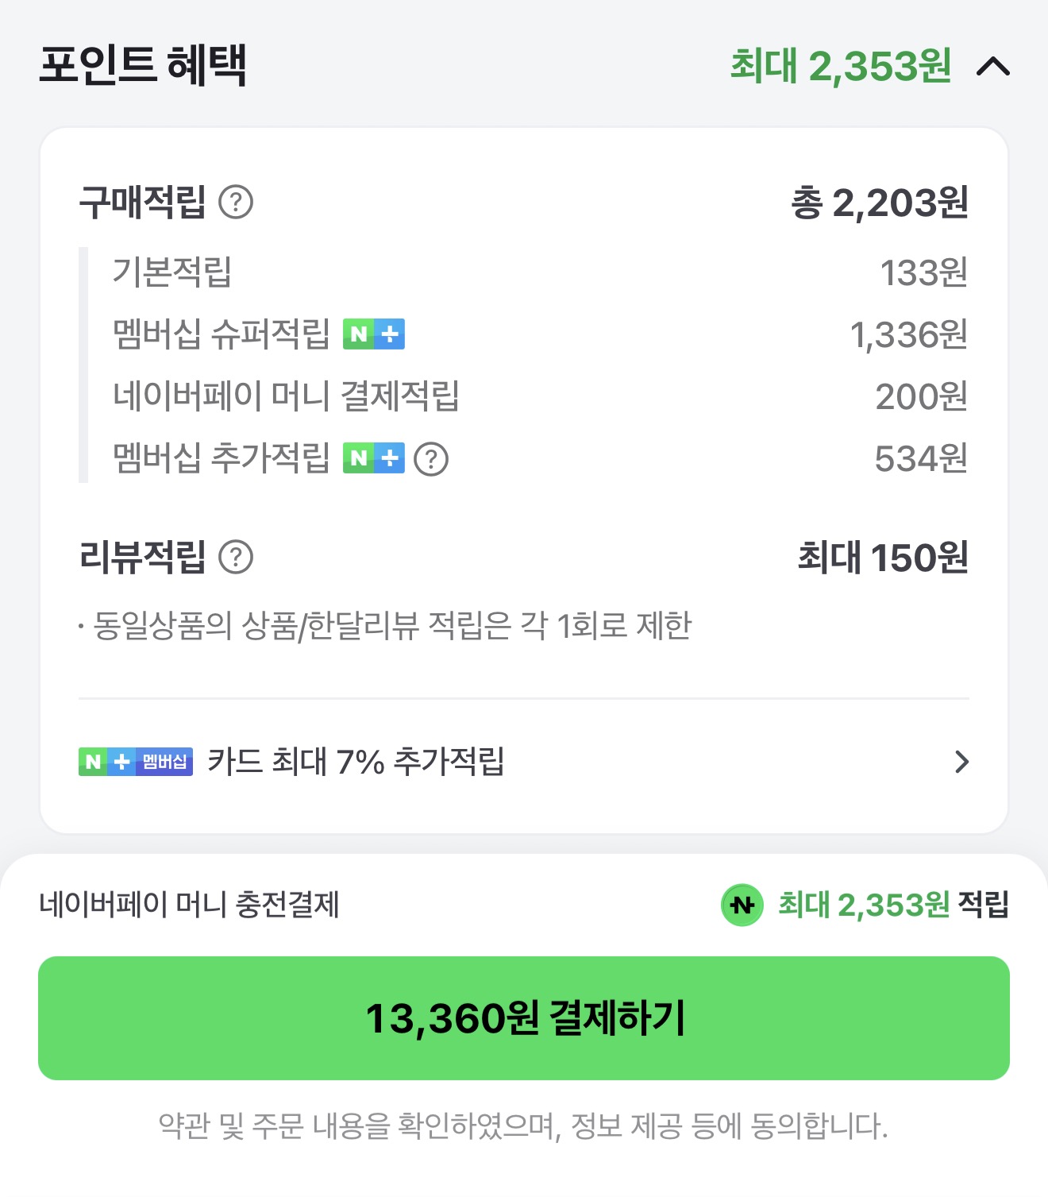
Task: Click help icon next to 리뷰적립
Action: 236,557
